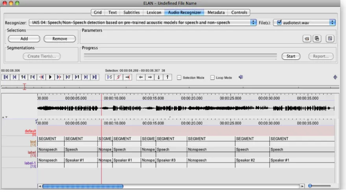This screenshot has width=346, height=192.
Task: Click the tier panel resize arrows
Action: tap(5, 117)
